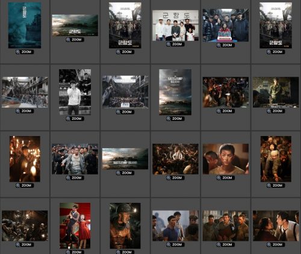The image size is (301, 254).
Task: Zoom the crew photo with the cake
Action: pos(226,45)
